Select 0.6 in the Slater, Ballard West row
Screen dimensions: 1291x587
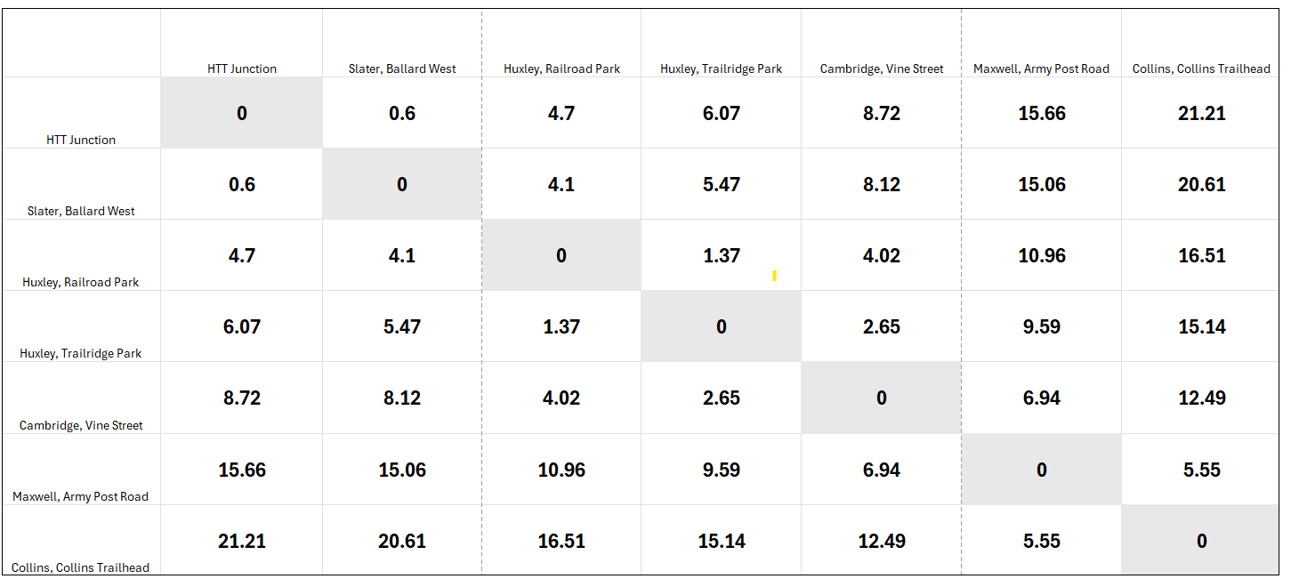click(242, 184)
